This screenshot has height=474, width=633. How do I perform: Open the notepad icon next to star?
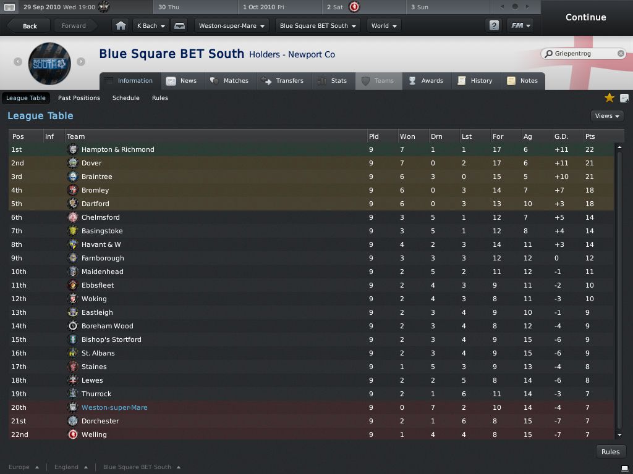pyautogui.click(x=624, y=98)
